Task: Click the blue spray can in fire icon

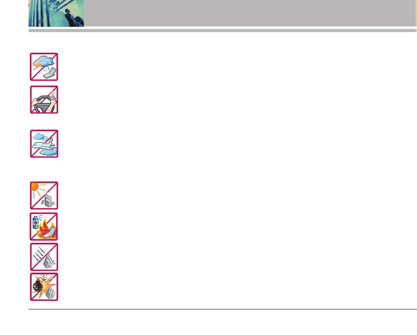Action: coord(35,222)
